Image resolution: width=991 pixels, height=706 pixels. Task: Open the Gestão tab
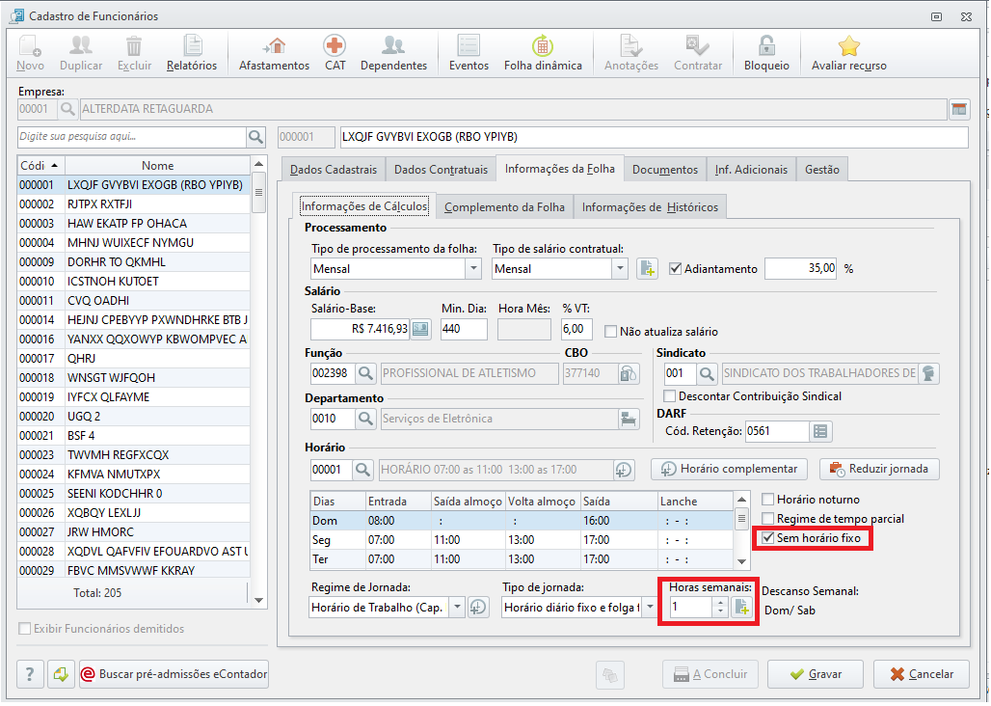click(x=821, y=170)
